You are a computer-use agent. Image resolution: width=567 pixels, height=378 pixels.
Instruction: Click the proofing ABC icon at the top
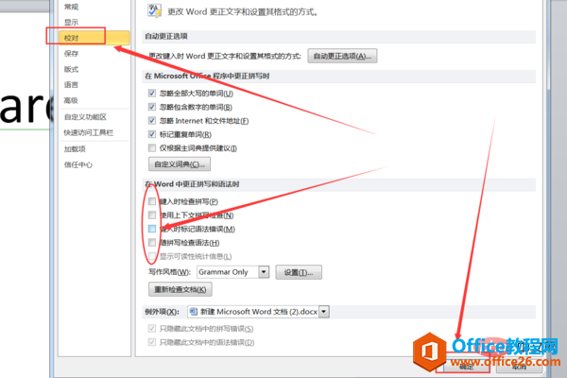point(155,10)
